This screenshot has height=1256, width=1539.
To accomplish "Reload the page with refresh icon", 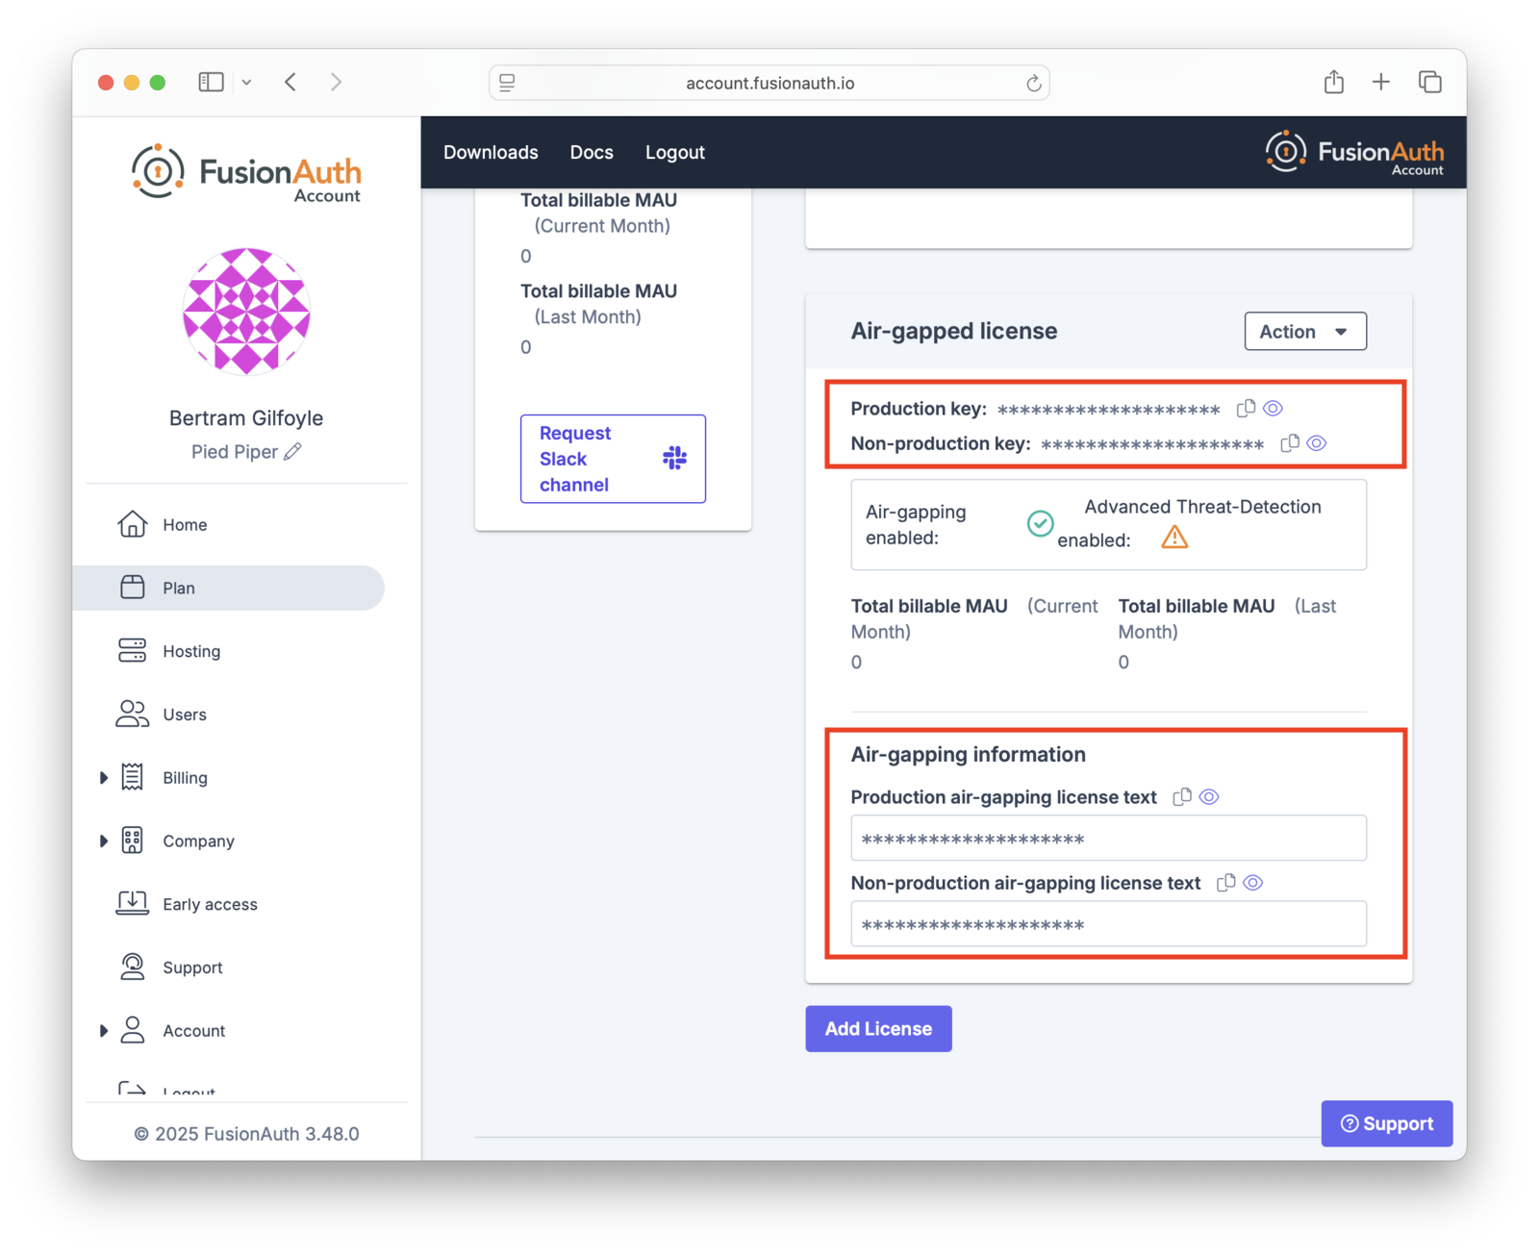I will pyautogui.click(x=1033, y=84).
